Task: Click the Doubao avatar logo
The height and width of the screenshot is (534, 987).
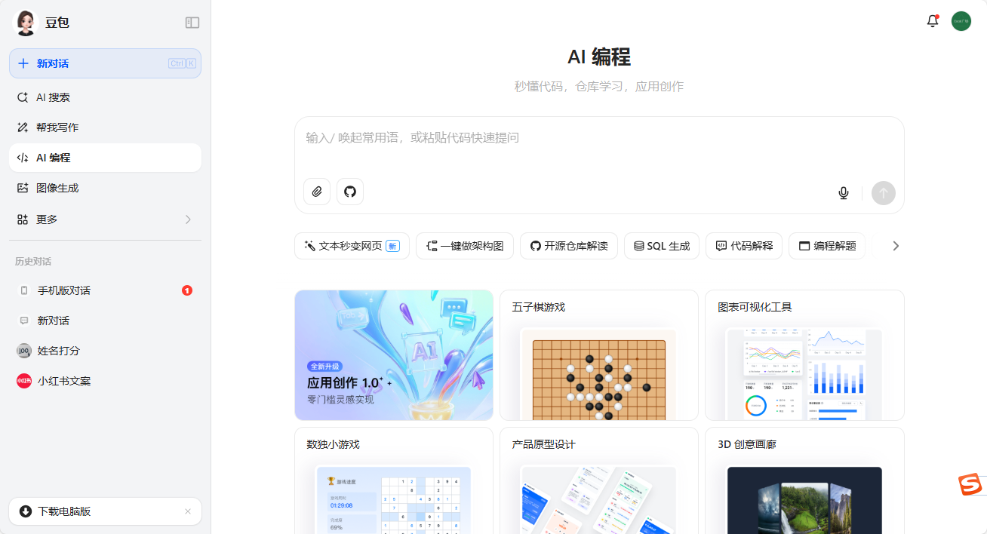Action: [x=26, y=23]
